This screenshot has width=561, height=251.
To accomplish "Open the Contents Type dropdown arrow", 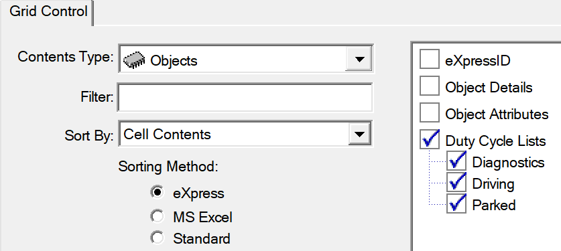I will [x=359, y=59].
